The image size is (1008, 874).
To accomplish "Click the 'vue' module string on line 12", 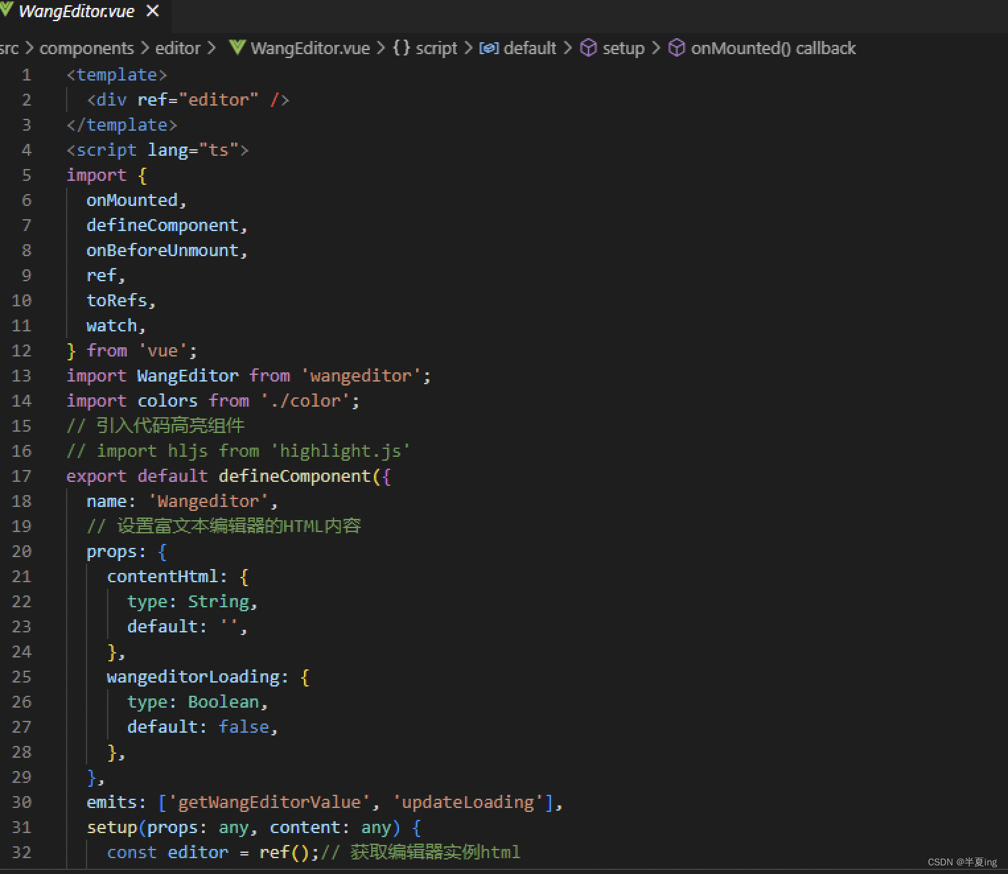I will click(162, 351).
